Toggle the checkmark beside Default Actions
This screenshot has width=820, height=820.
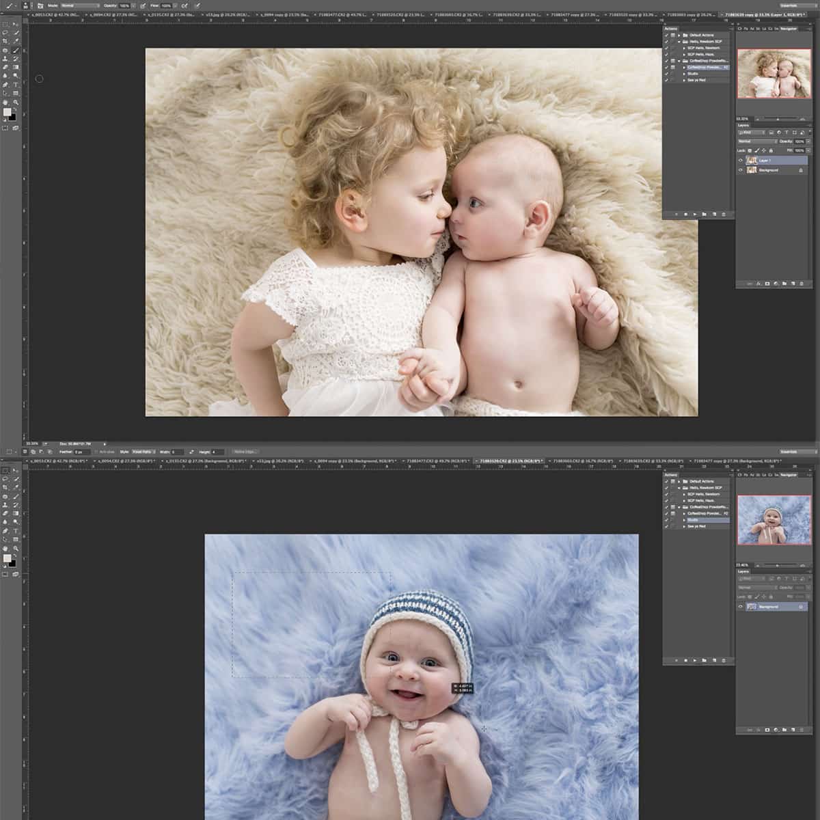point(668,35)
